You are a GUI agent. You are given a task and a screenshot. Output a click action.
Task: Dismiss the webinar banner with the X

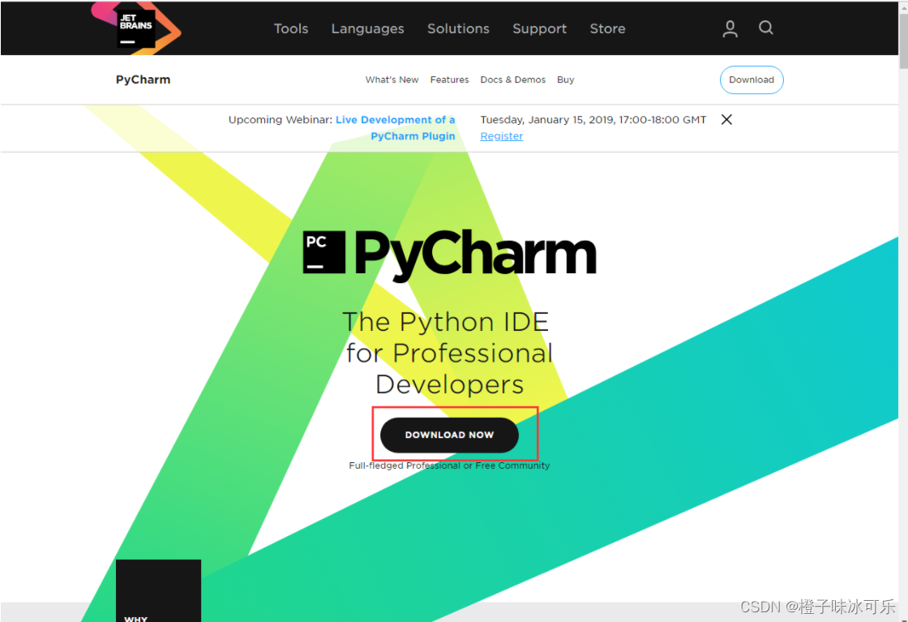[726, 119]
